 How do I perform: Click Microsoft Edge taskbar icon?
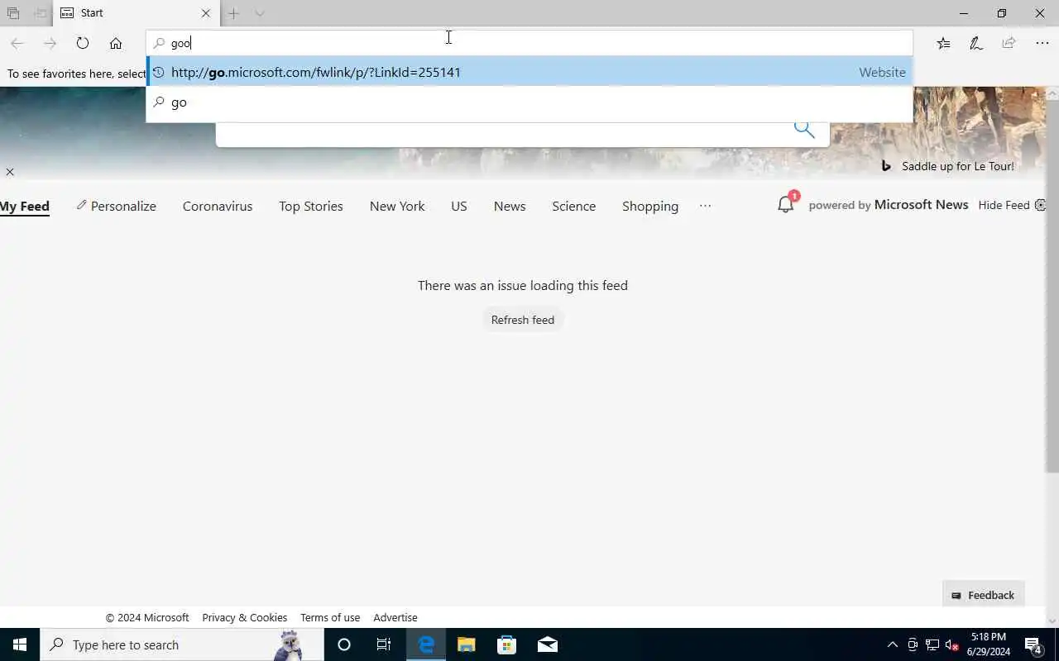(426, 644)
